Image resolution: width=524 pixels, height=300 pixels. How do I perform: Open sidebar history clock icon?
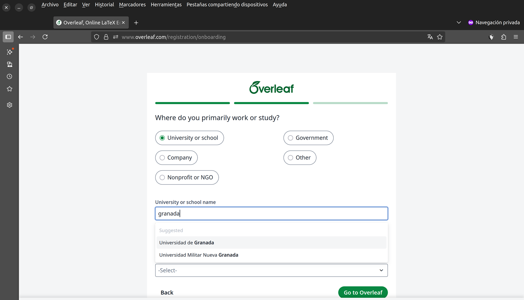[x=10, y=76]
